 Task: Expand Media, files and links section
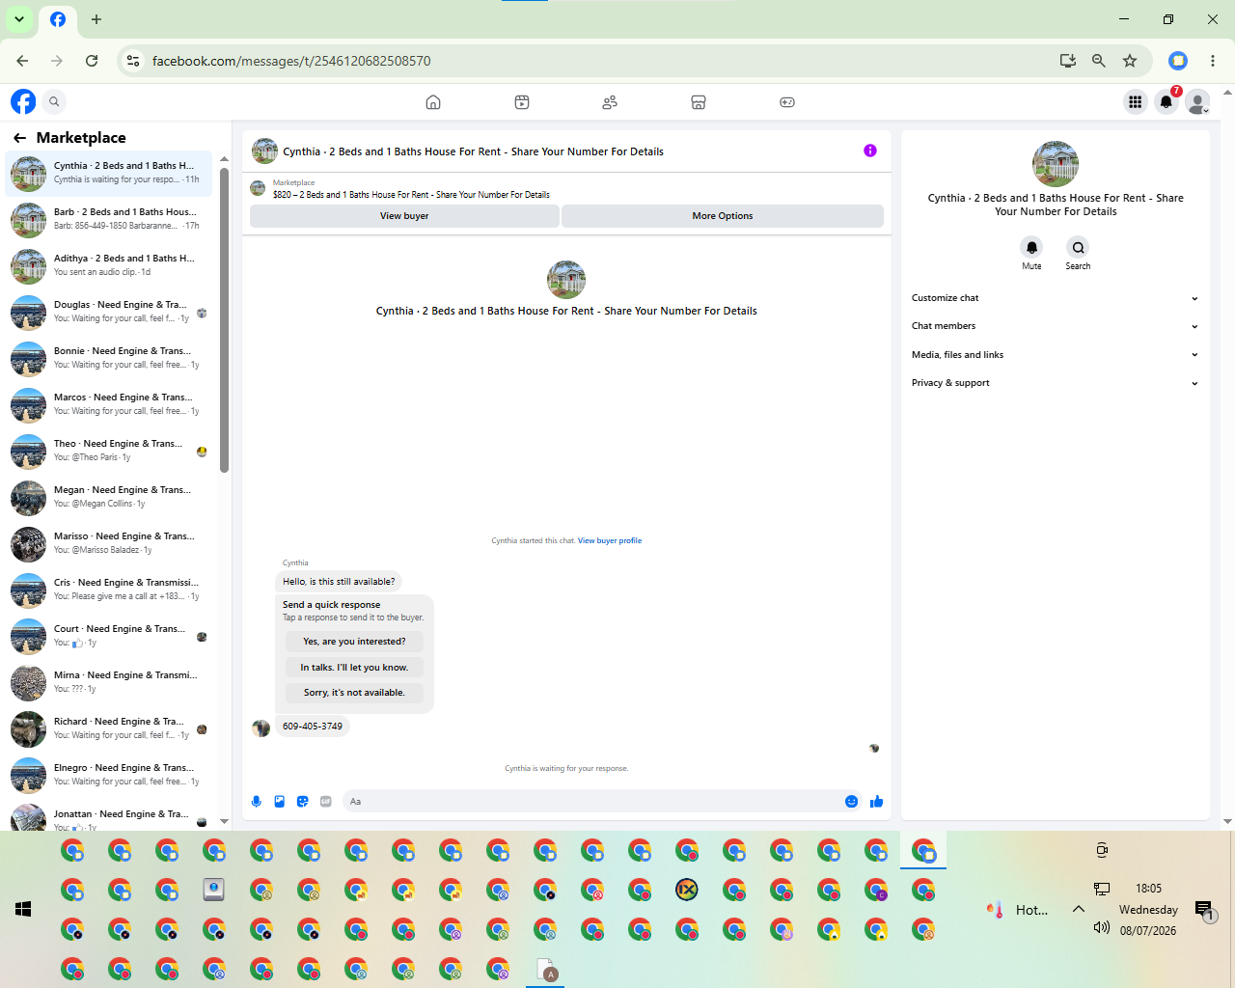(1056, 355)
